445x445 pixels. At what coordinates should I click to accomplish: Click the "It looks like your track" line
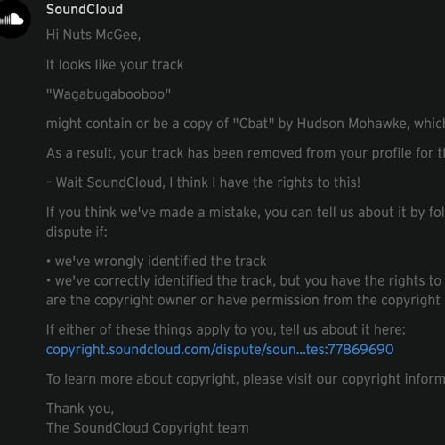115,65
